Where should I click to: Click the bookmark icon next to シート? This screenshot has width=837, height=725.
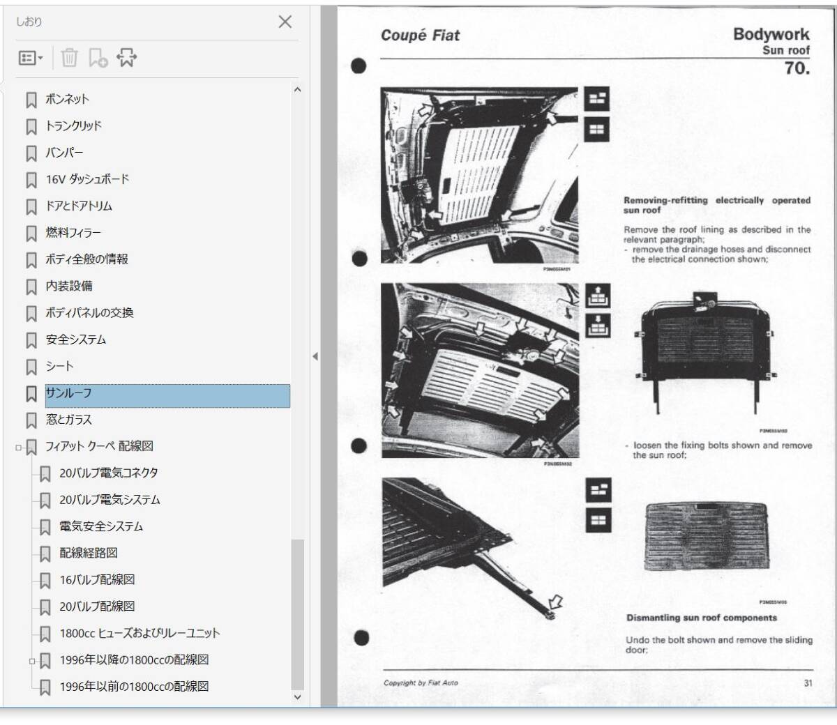[x=31, y=367]
